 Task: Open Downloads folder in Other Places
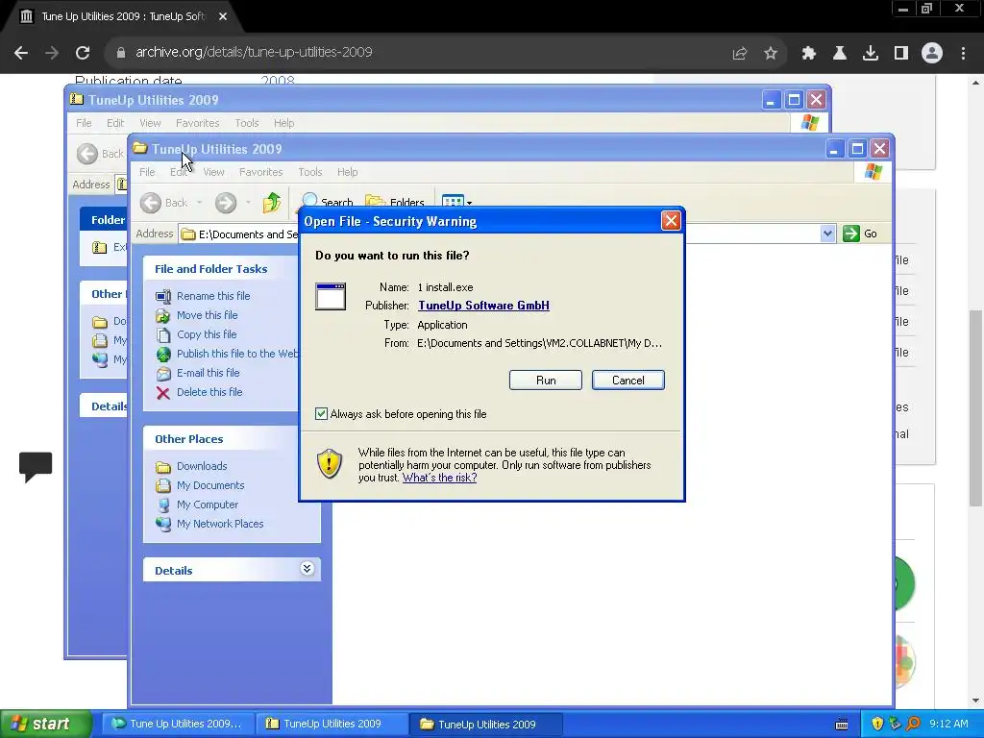(202, 466)
